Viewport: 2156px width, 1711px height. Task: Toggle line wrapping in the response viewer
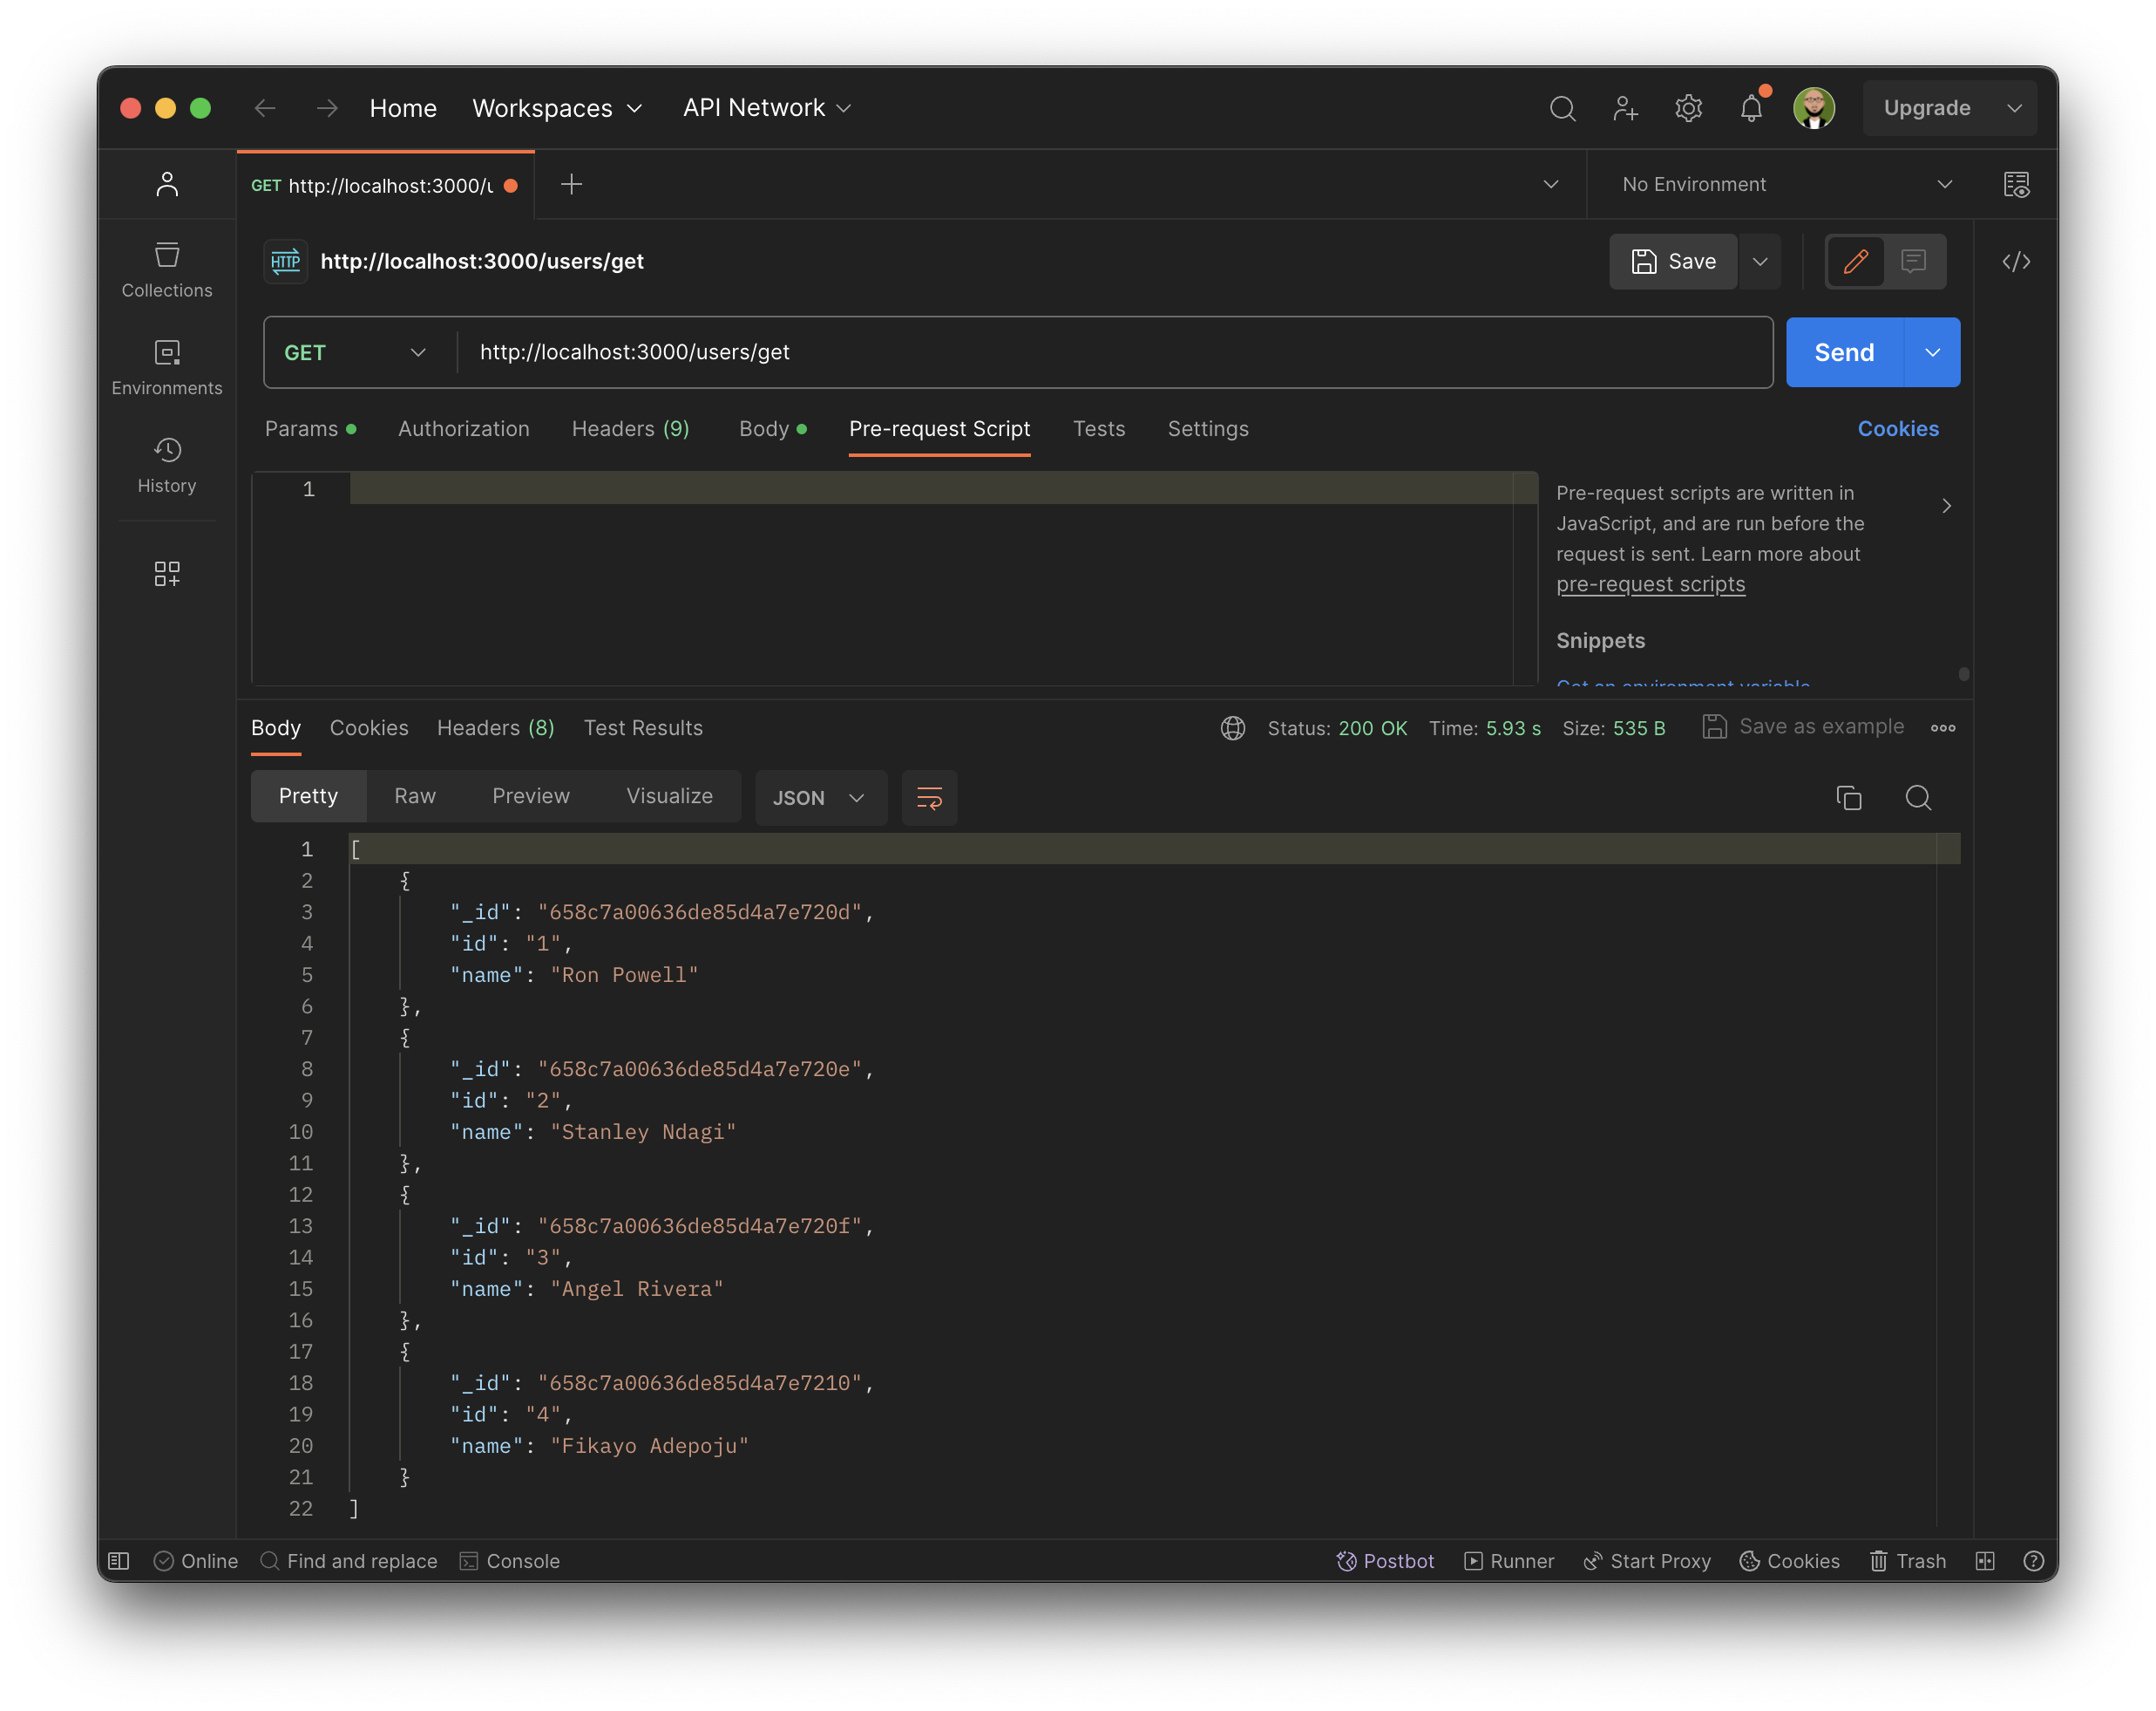tap(929, 797)
